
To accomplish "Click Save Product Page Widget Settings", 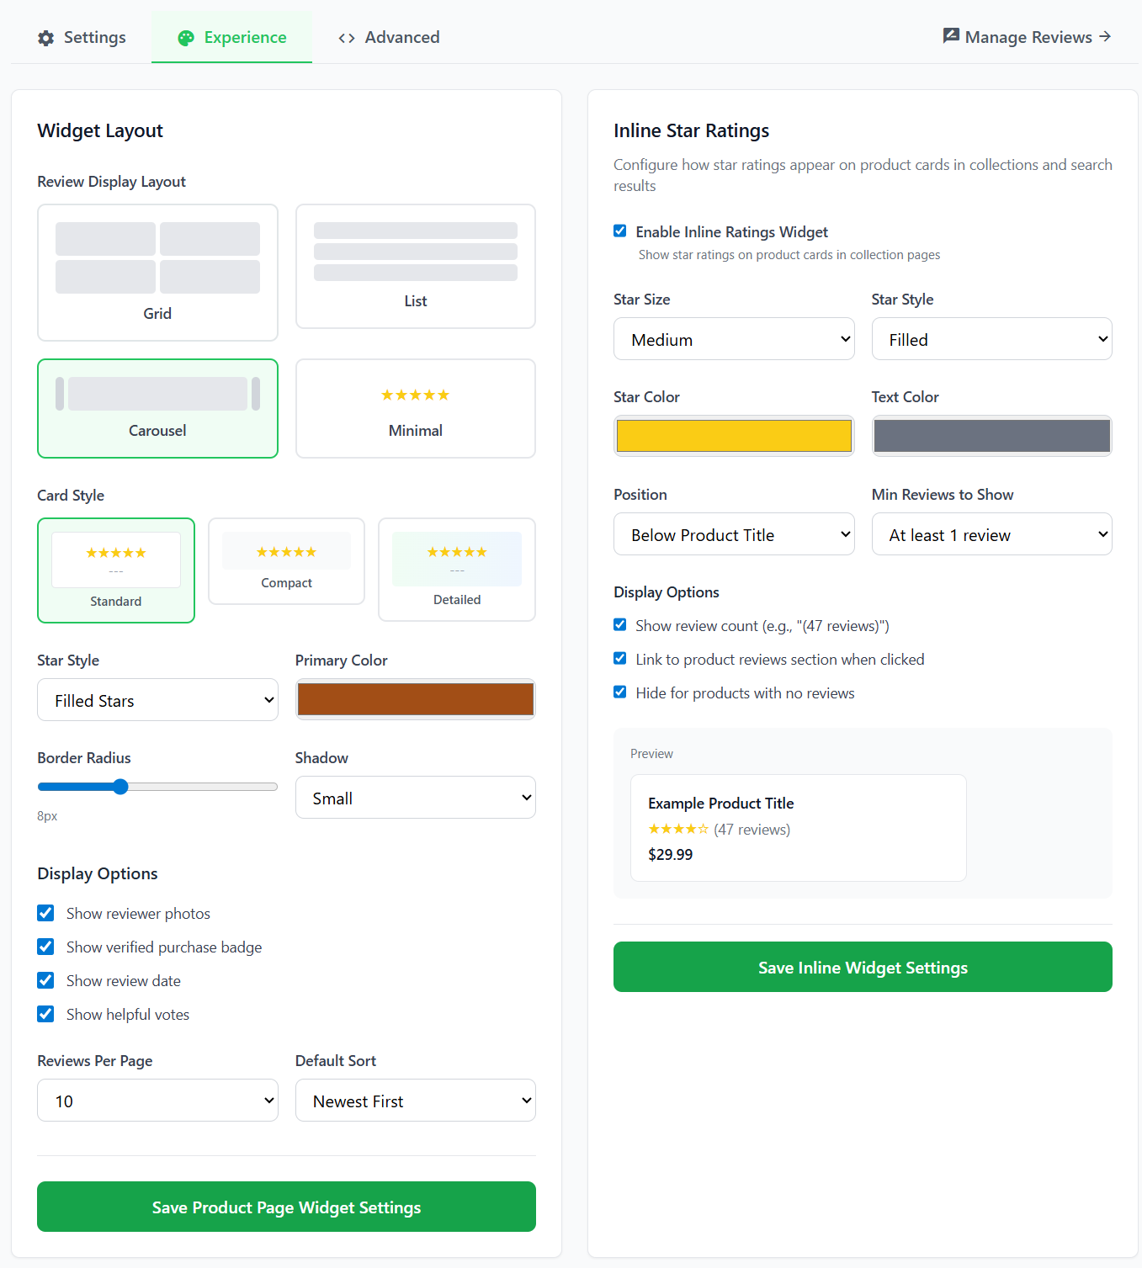I will click(x=286, y=1207).
